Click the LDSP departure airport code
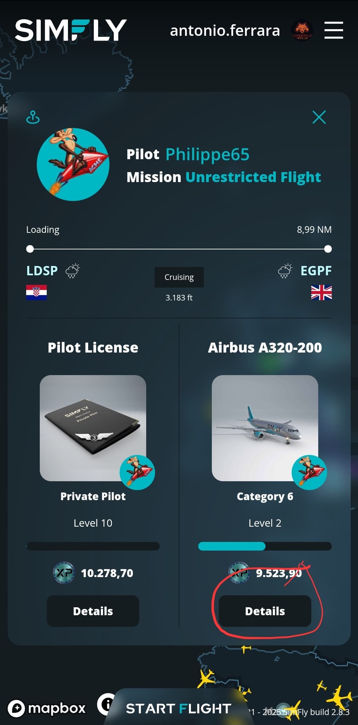358x725 pixels. pos(42,271)
